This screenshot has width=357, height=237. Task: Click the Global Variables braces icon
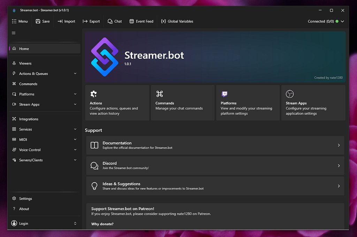click(163, 21)
